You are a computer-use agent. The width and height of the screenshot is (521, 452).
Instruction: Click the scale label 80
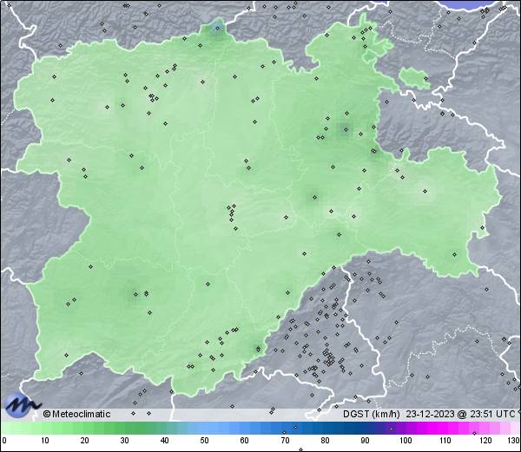click(x=325, y=441)
